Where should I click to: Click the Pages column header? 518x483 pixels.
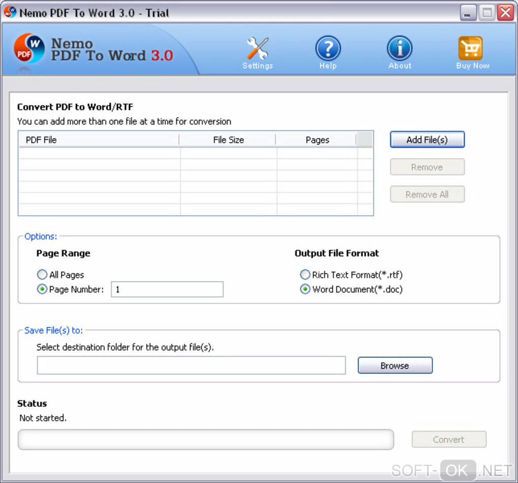316,140
